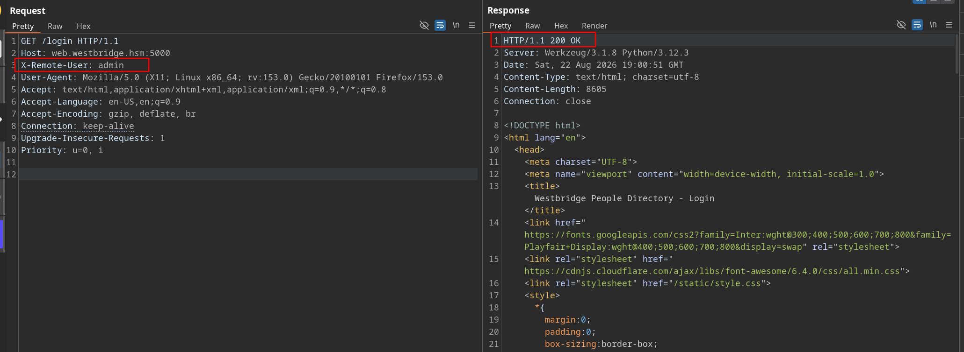The width and height of the screenshot is (964, 352).
Task: Toggle \n newline display in Response panel
Action: (x=933, y=25)
